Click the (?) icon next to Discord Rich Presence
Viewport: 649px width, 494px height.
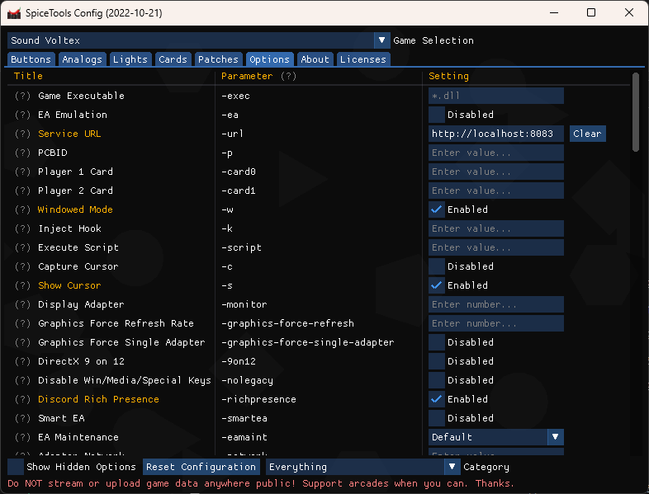coord(22,399)
